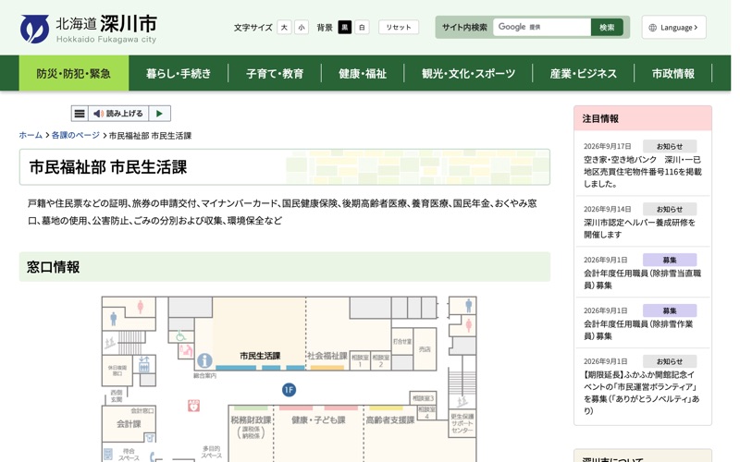Open the 除排雪当直職員 recruitment news item
Screen dimensions: 740x462
point(642,279)
